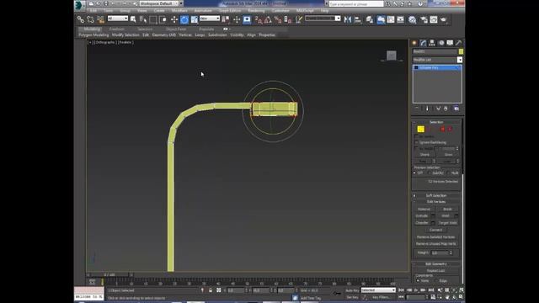Collapse the Edit Vertices rollout

[x=436, y=202]
